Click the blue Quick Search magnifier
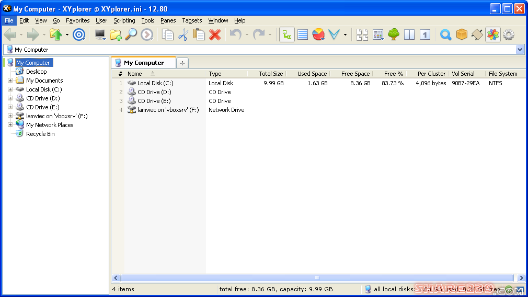 pyautogui.click(x=445, y=35)
